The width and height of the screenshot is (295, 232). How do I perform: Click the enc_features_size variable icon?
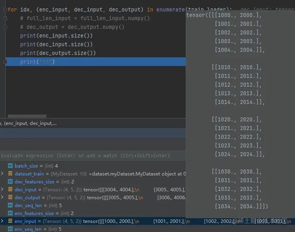10,213
